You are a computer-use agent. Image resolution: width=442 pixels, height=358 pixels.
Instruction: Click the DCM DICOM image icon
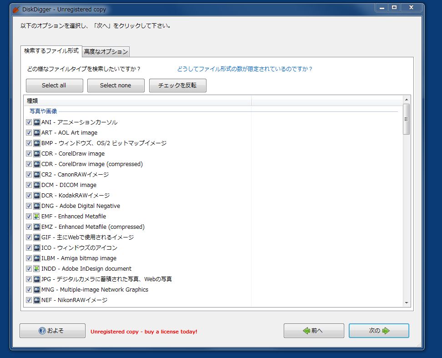pos(37,185)
